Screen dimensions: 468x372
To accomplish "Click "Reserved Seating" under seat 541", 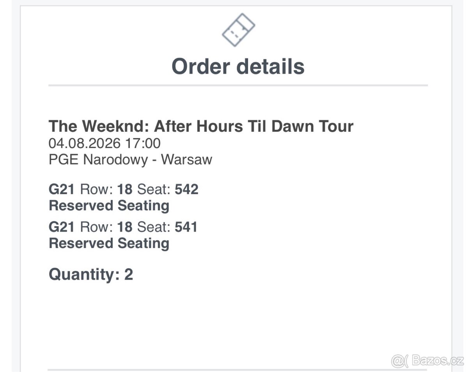I will (109, 243).
